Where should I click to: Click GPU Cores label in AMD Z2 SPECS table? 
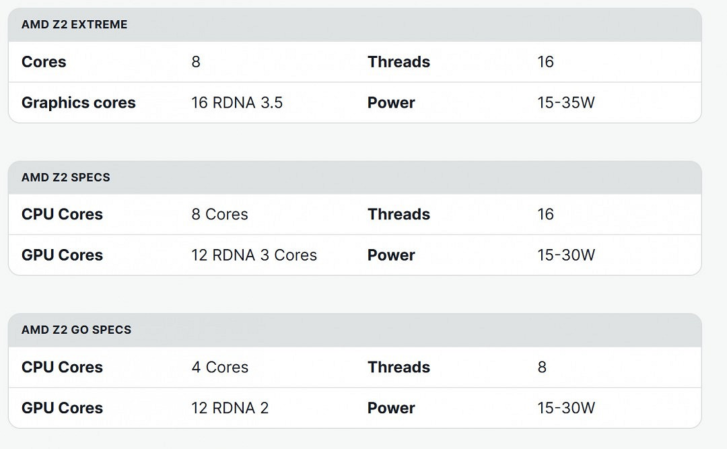tap(62, 255)
